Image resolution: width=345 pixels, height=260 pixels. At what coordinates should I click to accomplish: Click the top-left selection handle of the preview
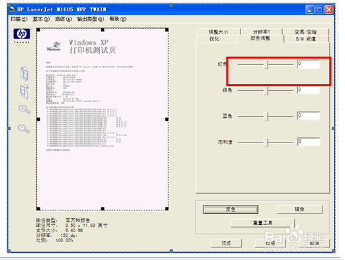click(x=38, y=30)
